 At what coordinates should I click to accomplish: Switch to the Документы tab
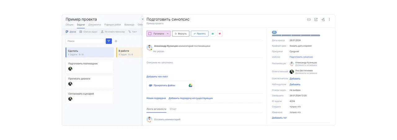point(94,25)
